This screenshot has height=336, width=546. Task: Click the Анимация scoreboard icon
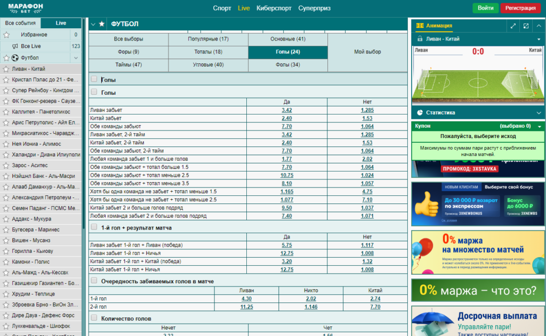(420, 26)
